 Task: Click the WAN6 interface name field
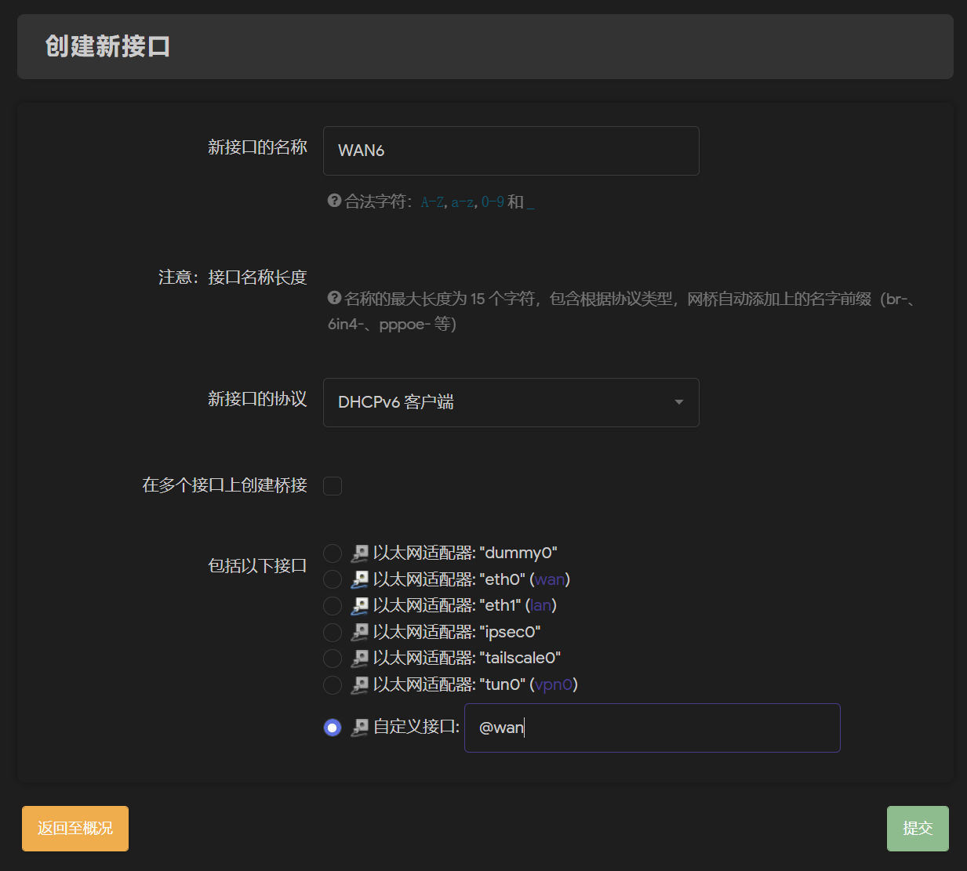pyautogui.click(x=511, y=151)
